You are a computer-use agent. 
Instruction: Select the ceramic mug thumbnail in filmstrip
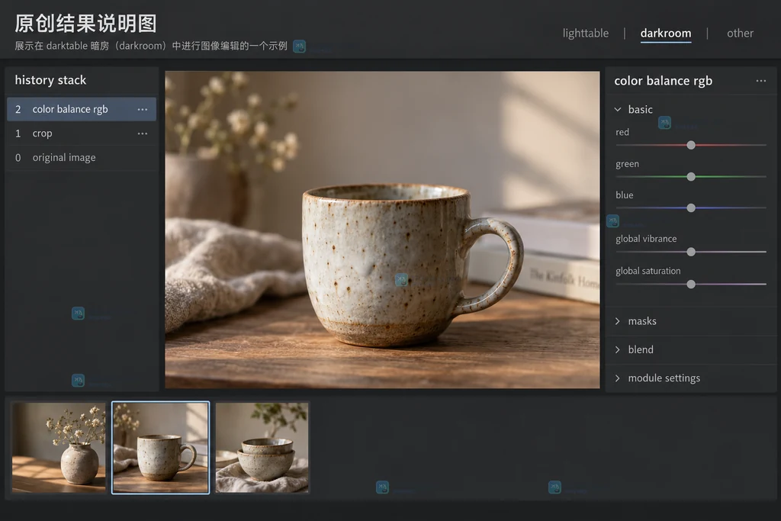click(160, 448)
